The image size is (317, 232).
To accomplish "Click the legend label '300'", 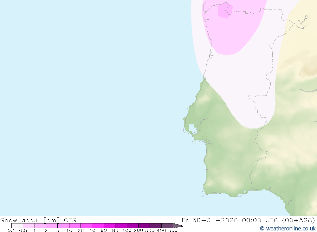I will pos(150,230).
